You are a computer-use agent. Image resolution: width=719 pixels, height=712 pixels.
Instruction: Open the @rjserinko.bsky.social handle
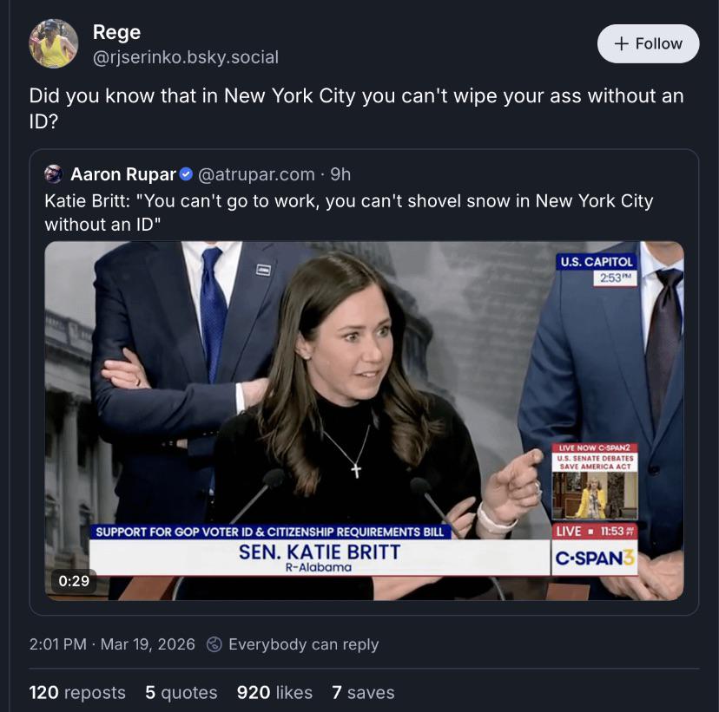pyautogui.click(x=185, y=57)
